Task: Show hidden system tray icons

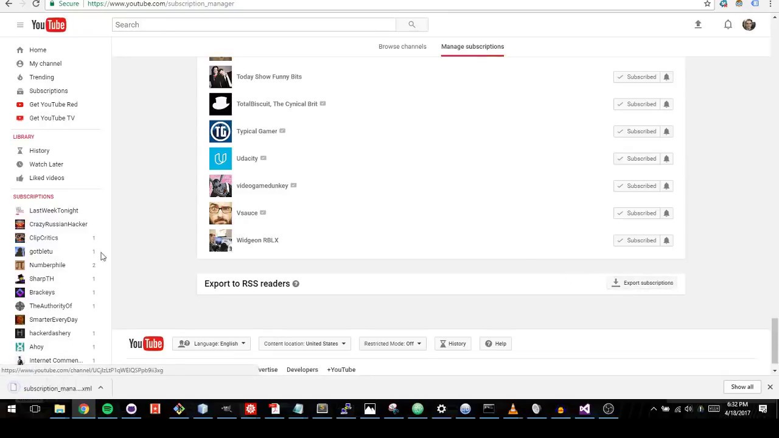Action: (x=654, y=409)
